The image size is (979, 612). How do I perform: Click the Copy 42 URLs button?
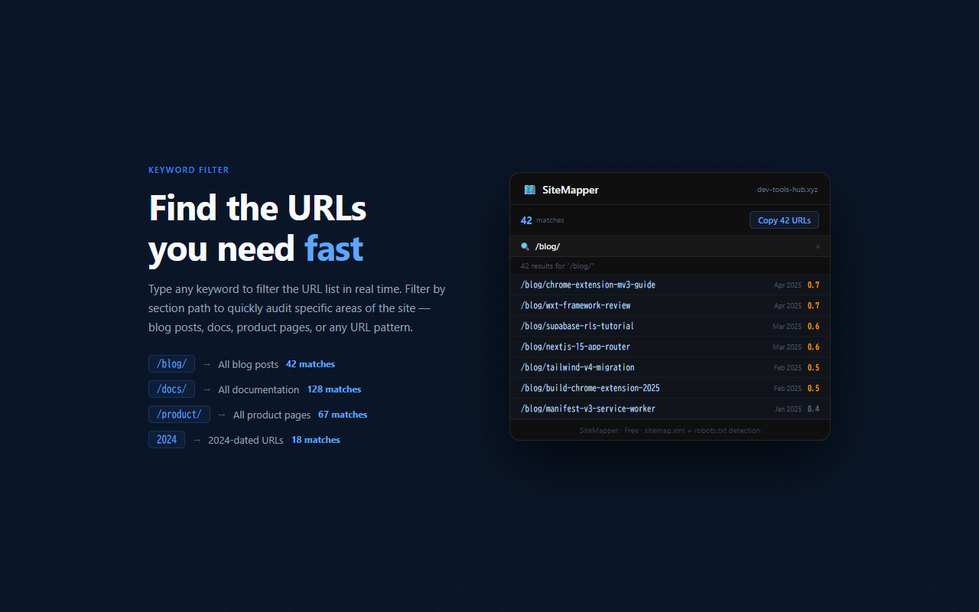(x=784, y=220)
